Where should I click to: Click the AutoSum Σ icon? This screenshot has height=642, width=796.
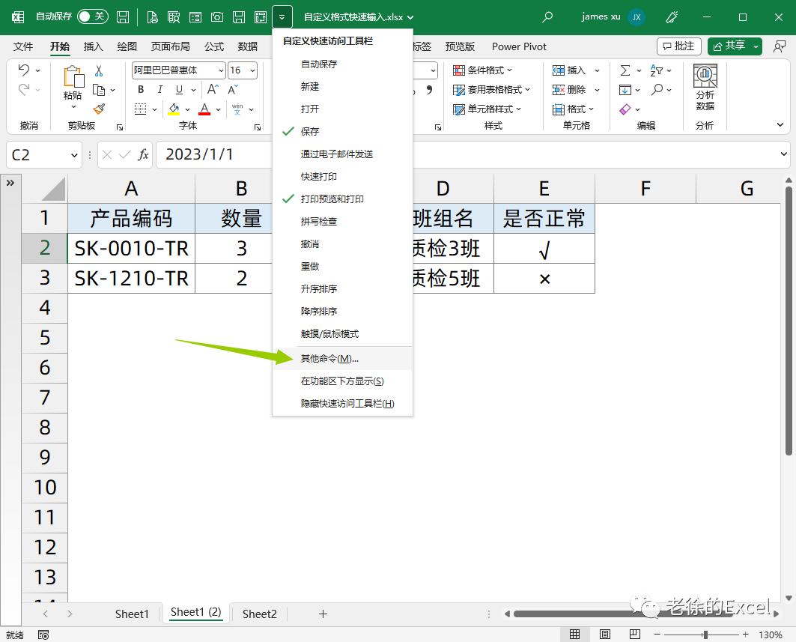(x=626, y=70)
